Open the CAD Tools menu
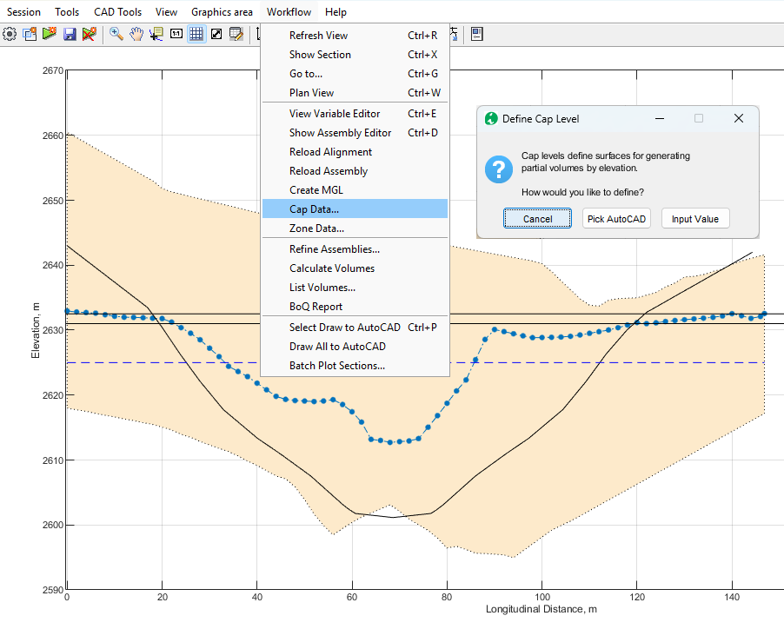The height and width of the screenshot is (629, 784). (x=117, y=12)
